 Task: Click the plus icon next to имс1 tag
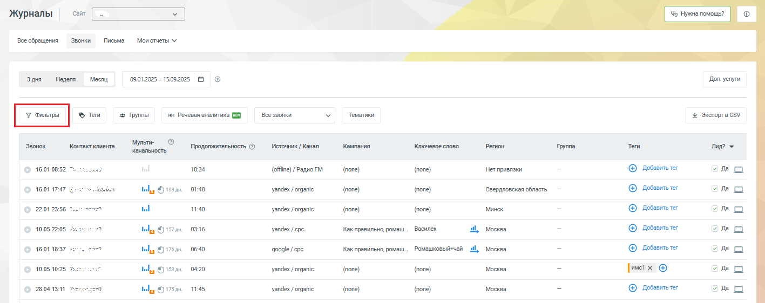(x=664, y=268)
